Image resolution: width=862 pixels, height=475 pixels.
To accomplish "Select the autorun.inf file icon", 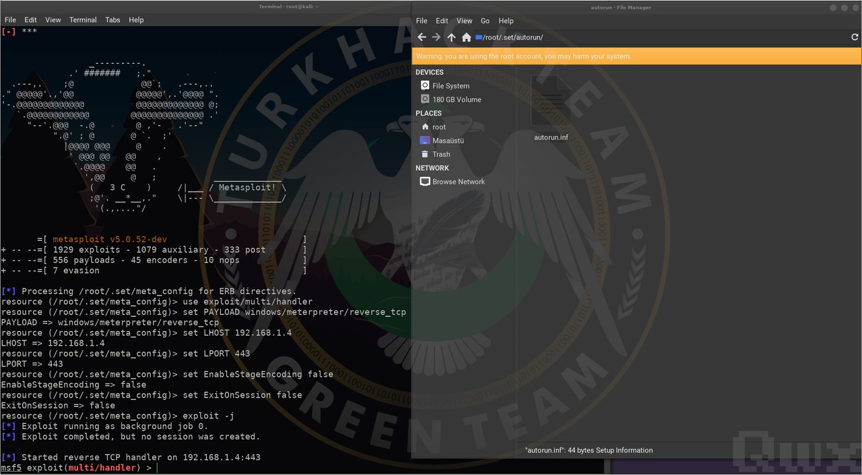I will coord(551,101).
